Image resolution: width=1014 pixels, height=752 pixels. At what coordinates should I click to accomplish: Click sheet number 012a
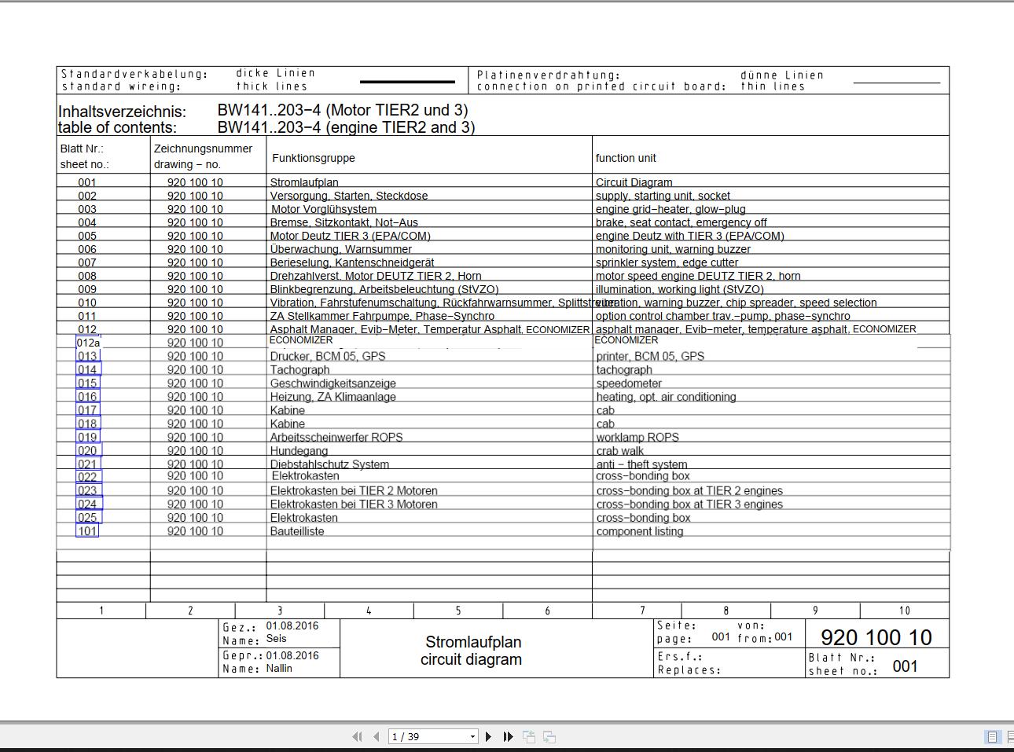point(88,343)
